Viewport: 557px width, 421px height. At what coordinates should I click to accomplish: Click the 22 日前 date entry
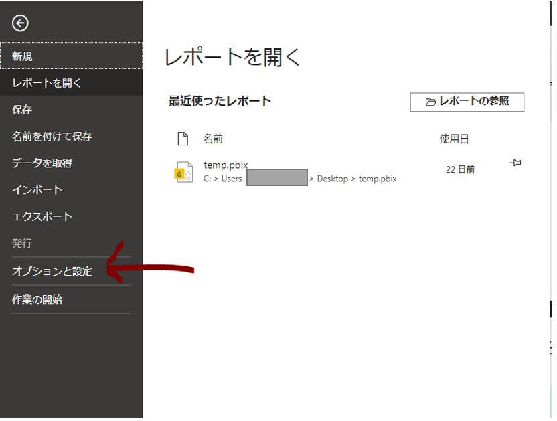pyautogui.click(x=460, y=170)
